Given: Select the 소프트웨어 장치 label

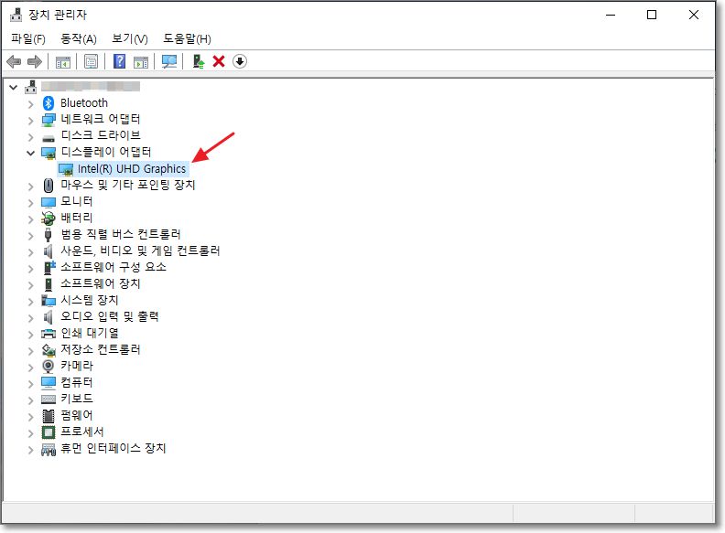Looking at the screenshot, I should (x=101, y=283).
